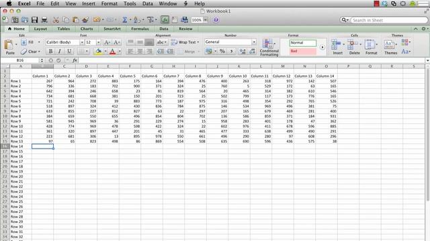Increase font size with larger A
Screen dimensions: 430x241
[107, 42]
